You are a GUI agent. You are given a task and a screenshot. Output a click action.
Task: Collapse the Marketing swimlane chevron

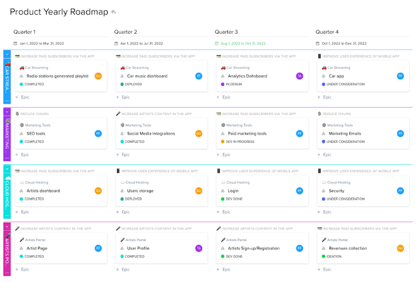click(x=7, y=111)
